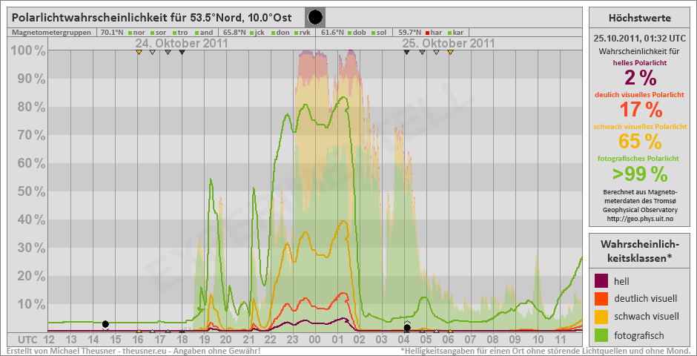Select the 'deutlich visuell' red legend swatch
The image size is (697, 356).
click(601, 299)
